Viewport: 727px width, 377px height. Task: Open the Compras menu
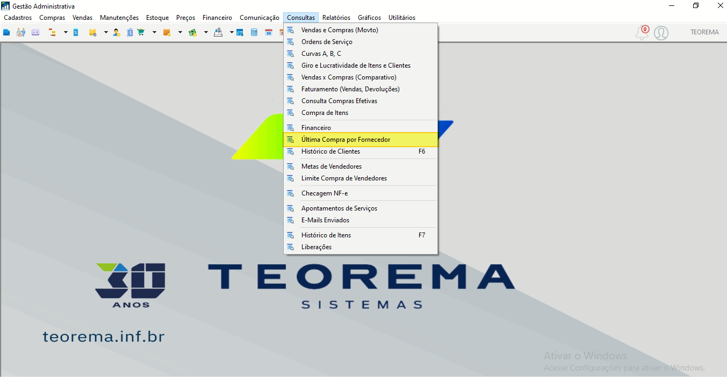pos(52,18)
